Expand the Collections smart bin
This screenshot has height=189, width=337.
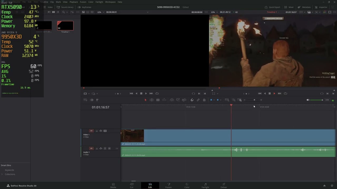(x=2, y=174)
